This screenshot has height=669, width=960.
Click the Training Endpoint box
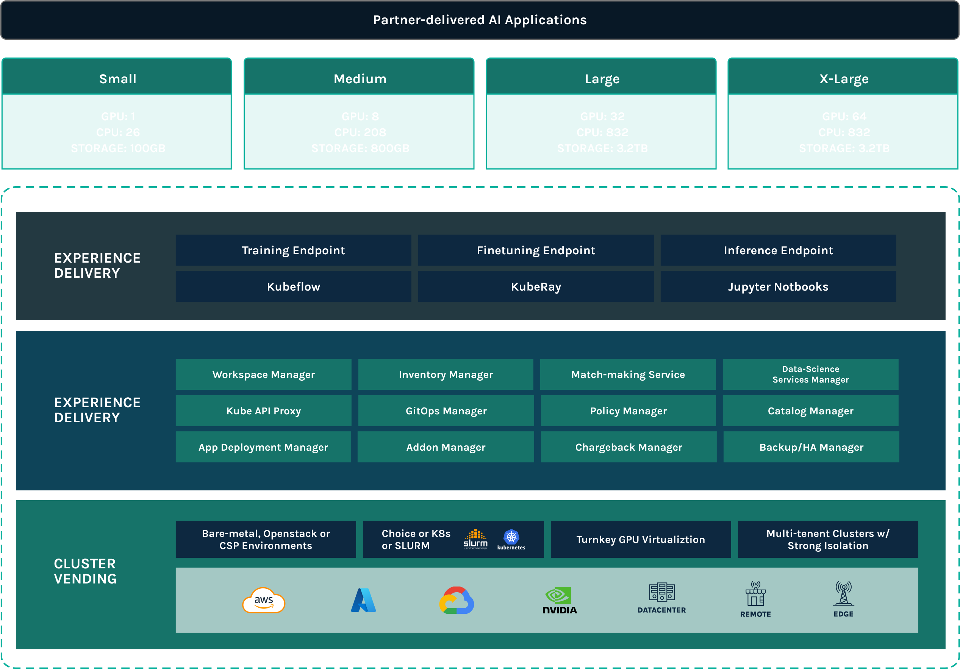[293, 250]
